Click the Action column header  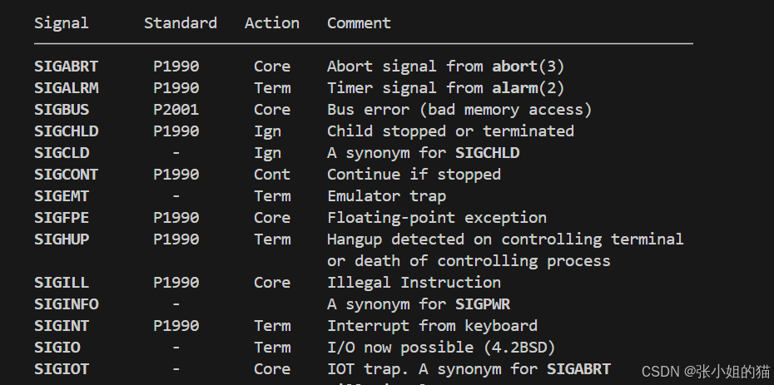click(x=271, y=23)
